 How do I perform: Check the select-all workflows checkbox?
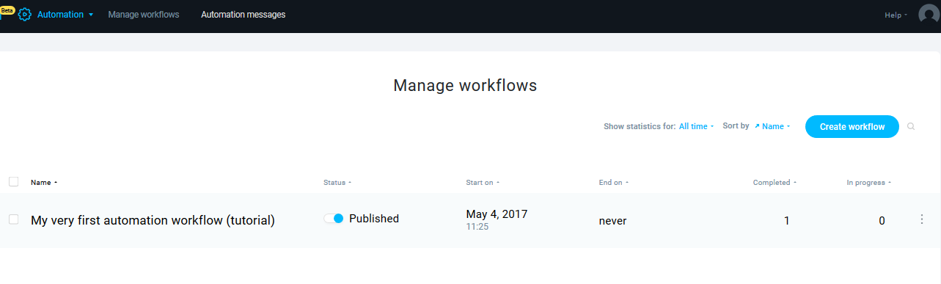click(13, 181)
